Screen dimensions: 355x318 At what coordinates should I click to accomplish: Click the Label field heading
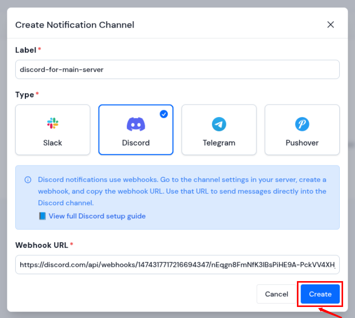[26, 50]
